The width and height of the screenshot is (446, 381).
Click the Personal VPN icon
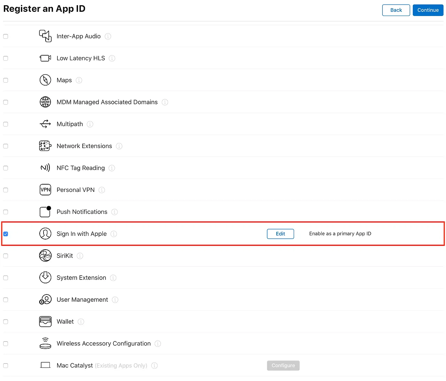tap(45, 190)
